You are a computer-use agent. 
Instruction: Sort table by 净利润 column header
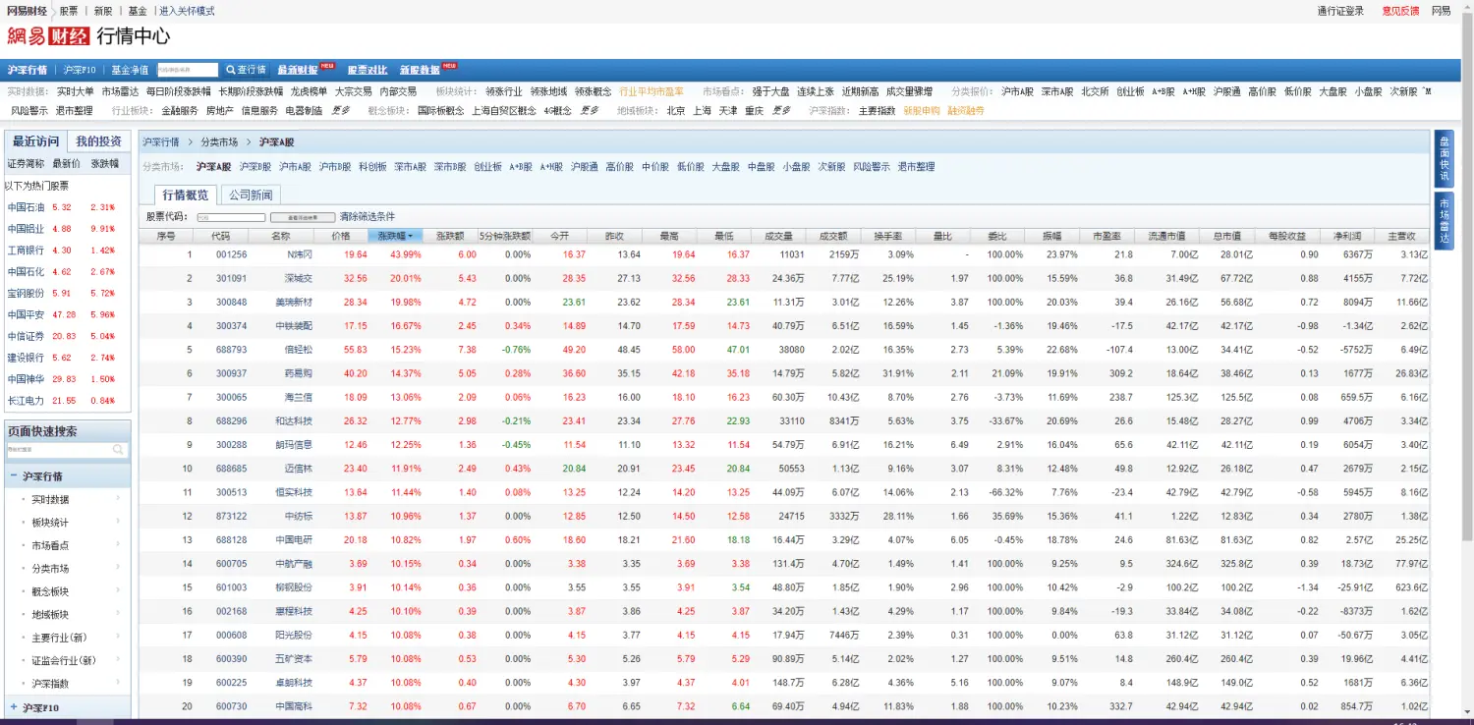click(x=1347, y=236)
